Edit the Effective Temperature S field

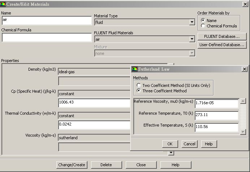click(216, 127)
